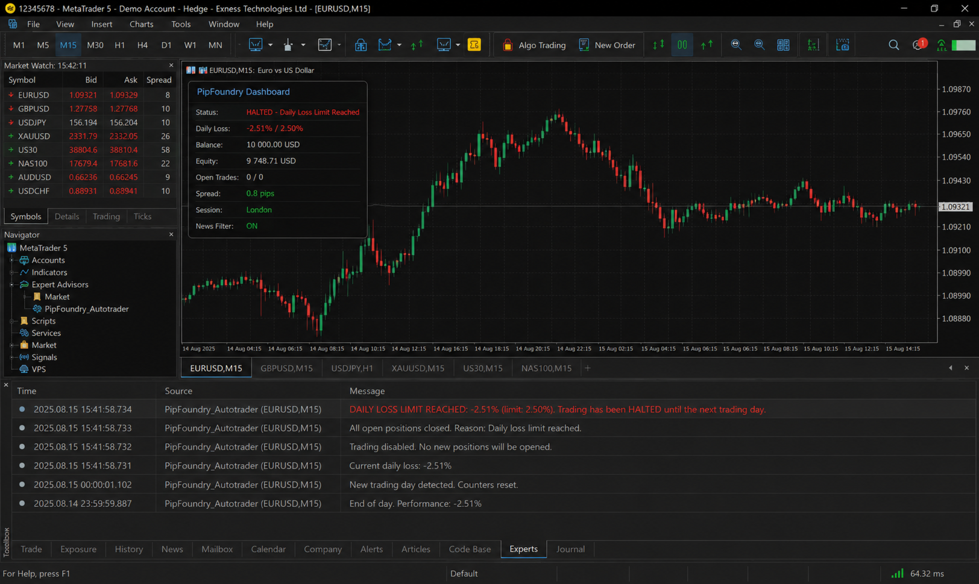Screen dimensions: 979x584
Task: Click the connection signal bars in status bar
Action: coord(898,573)
